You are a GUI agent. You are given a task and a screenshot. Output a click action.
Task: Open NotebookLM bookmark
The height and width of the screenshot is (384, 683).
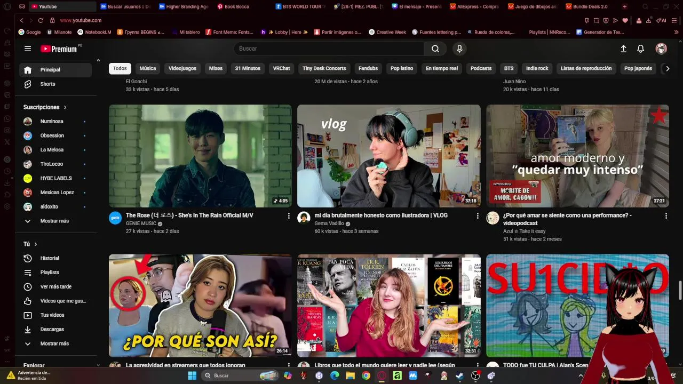pyautogui.click(x=94, y=32)
